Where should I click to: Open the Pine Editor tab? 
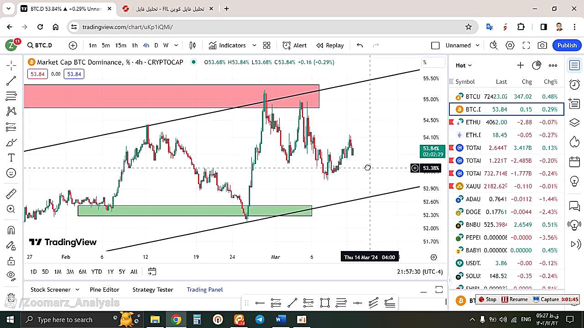[104, 289]
